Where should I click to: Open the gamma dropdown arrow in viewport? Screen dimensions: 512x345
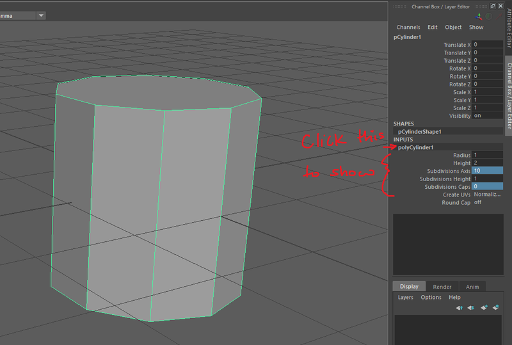click(41, 15)
